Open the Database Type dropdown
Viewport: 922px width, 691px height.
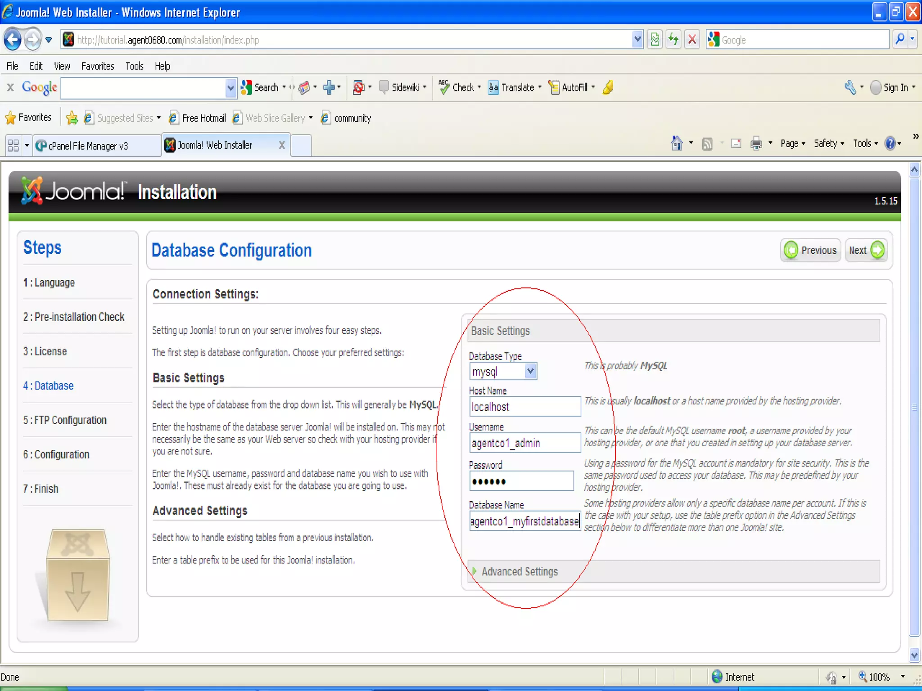[x=530, y=372]
